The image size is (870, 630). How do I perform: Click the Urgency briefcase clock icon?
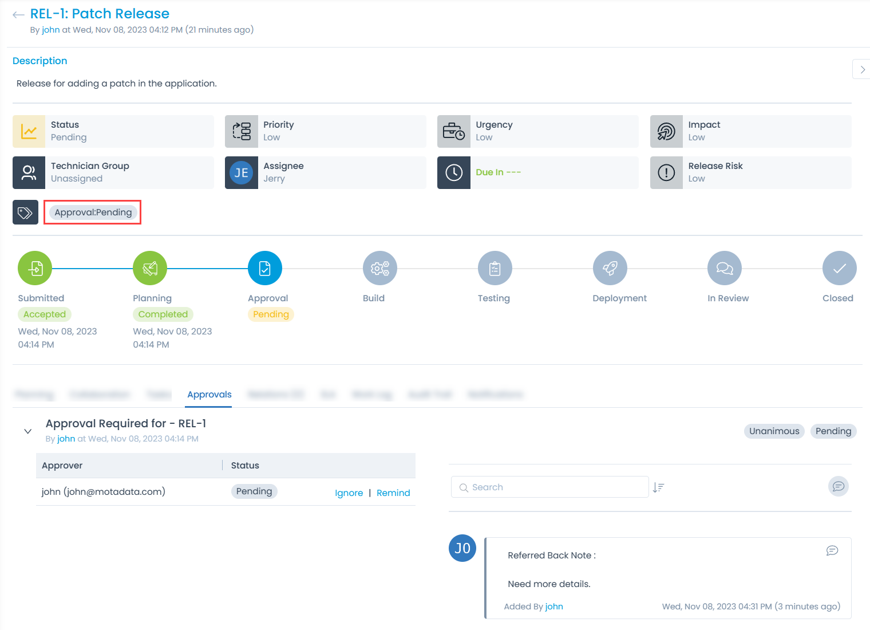(454, 131)
